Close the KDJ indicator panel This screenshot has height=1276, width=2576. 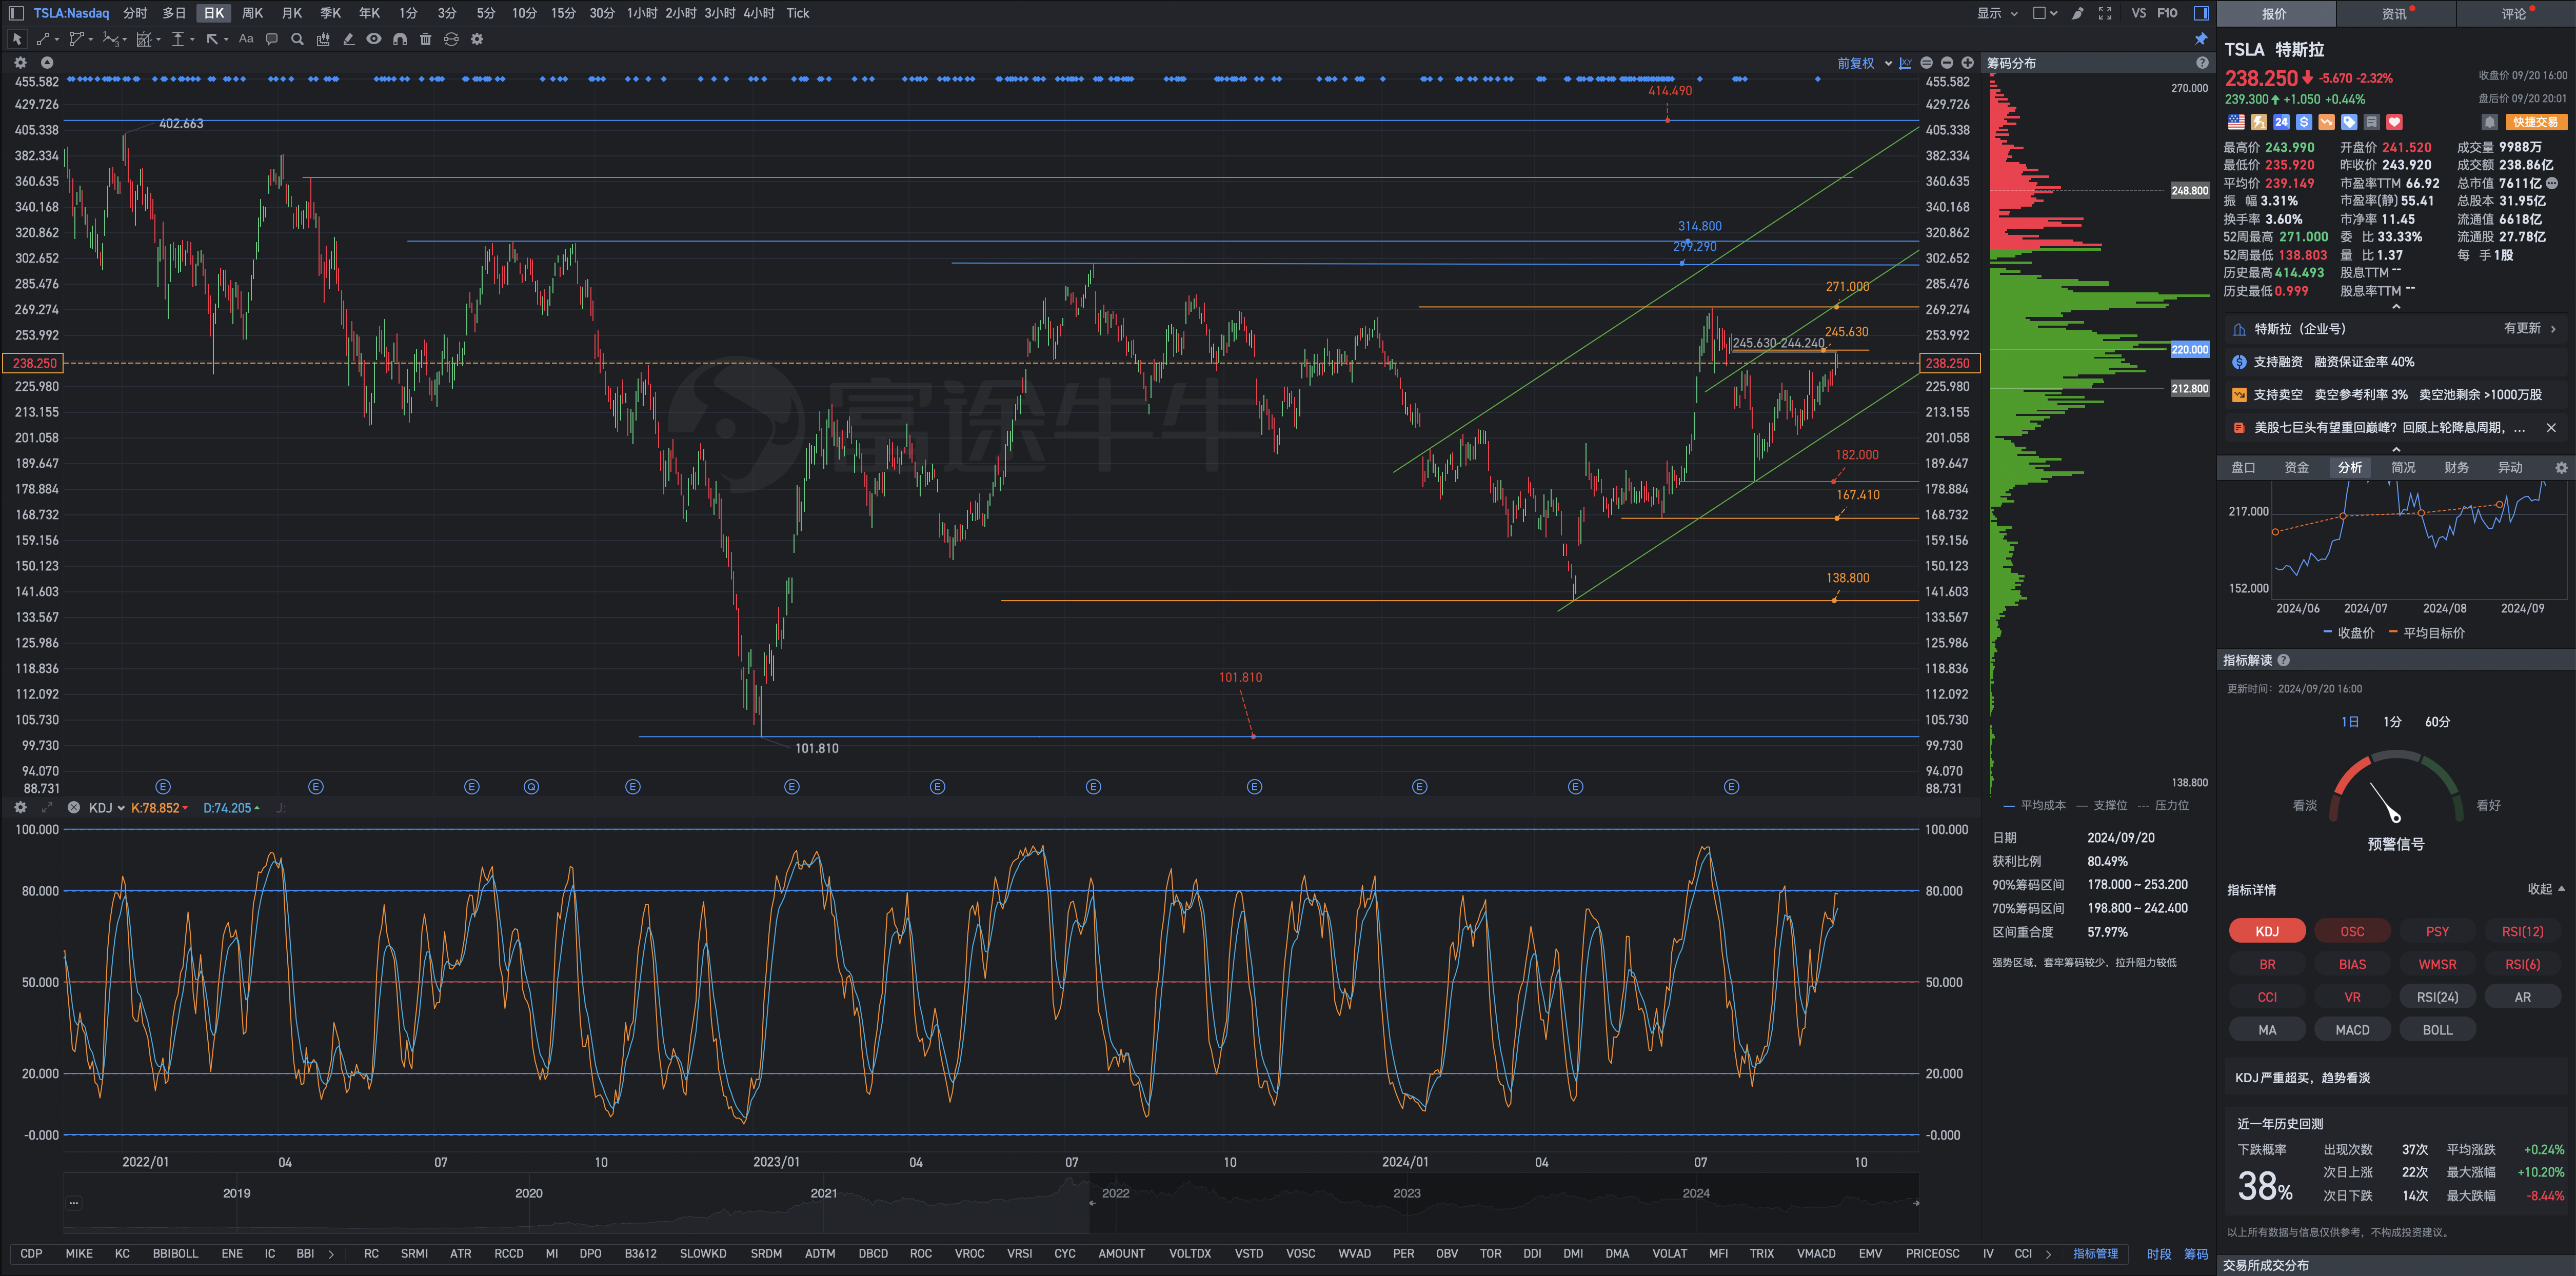[73, 807]
